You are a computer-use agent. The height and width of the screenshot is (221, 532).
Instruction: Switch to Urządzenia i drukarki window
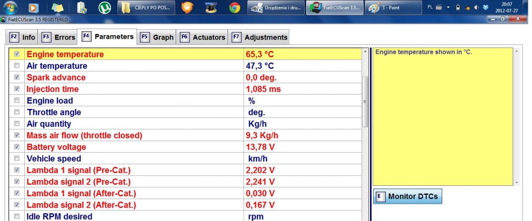[x=276, y=7]
